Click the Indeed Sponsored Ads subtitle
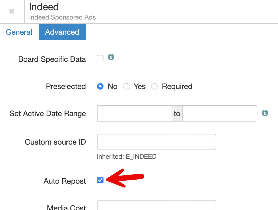 tap(62, 17)
